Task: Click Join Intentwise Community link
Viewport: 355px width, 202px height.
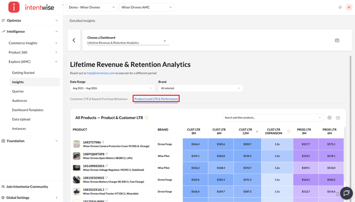Action: click(x=27, y=187)
